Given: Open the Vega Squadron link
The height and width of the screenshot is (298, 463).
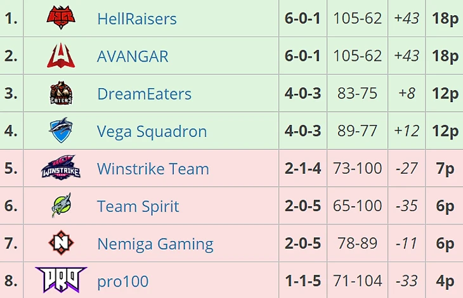Looking at the screenshot, I should coord(152,131).
